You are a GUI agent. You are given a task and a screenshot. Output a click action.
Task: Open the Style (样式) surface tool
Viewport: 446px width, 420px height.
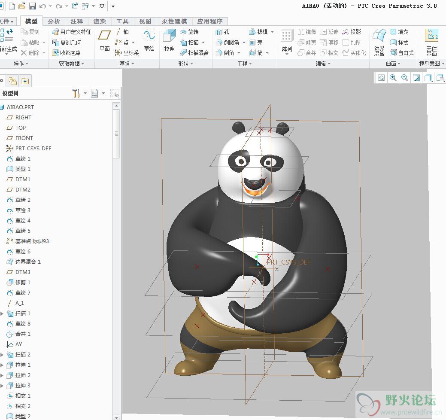399,43
